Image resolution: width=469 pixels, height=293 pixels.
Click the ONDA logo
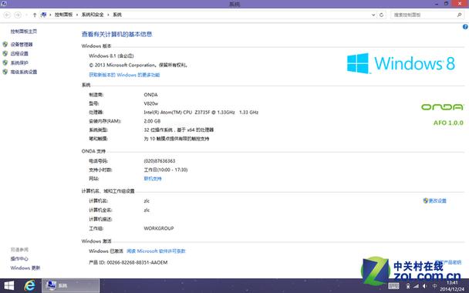pos(442,106)
